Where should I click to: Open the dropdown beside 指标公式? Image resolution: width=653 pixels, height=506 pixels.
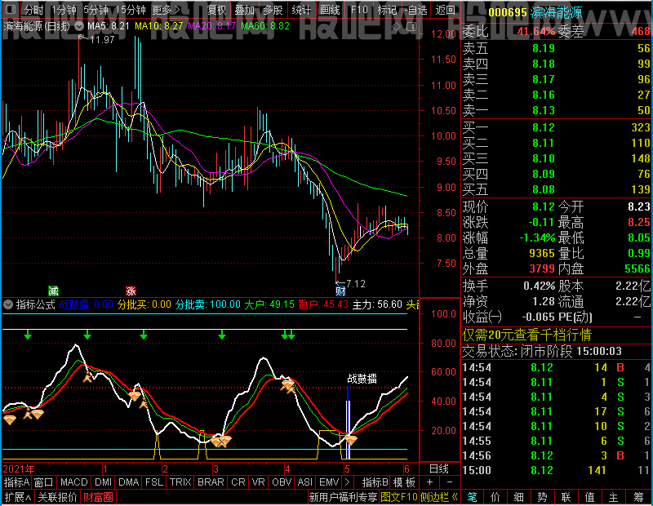click(8, 304)
